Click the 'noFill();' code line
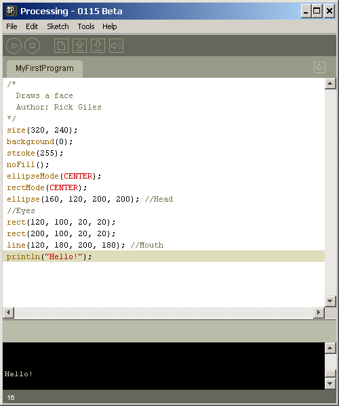This screenshot has width=339, height=406. click(x=28, y=164)
